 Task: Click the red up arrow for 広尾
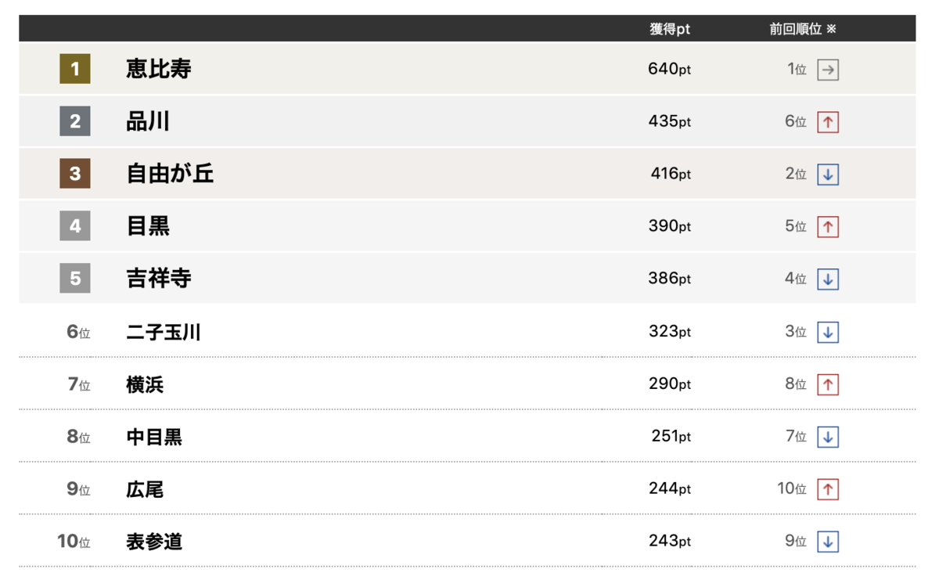point(828,489)
